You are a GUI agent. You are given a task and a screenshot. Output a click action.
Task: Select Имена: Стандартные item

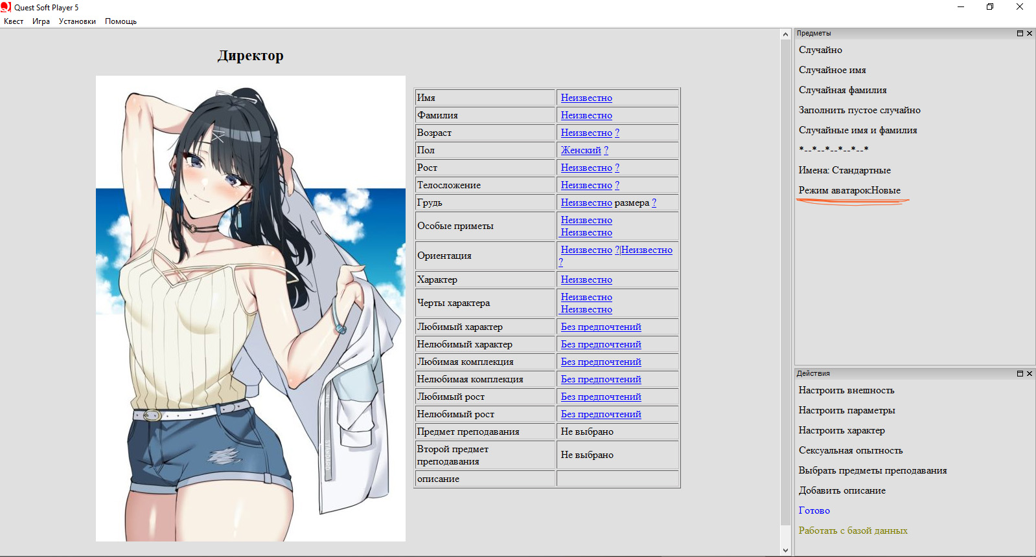[844, 170]
